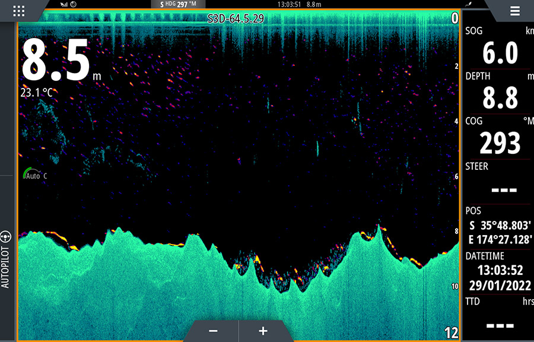Viewport: 534px width, 342px height.
Task: Open the hamburger menu
Action: point(514,11)
